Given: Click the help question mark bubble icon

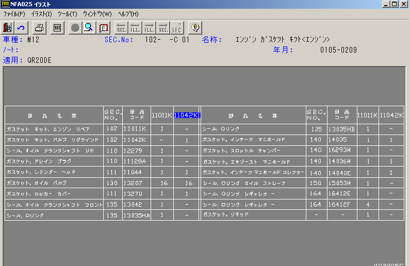Looking at the screenshot, I should [195, 27].
